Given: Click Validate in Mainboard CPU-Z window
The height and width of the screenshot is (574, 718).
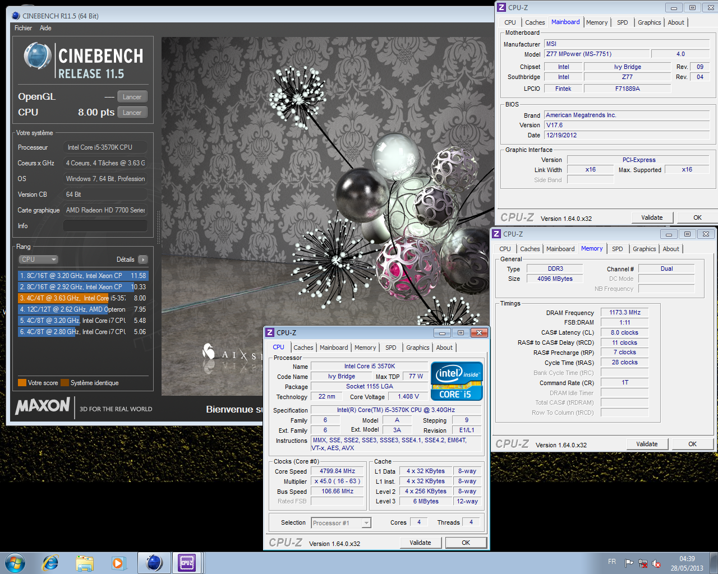Looking at the screenshot, I should pos(652,217).
